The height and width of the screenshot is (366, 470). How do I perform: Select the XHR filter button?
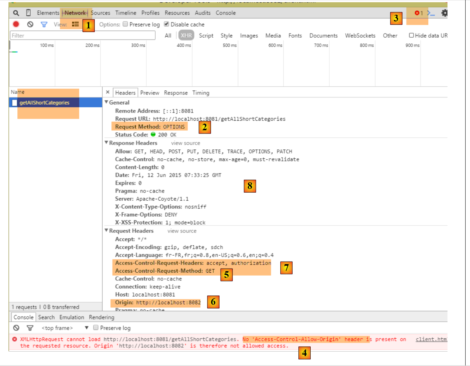coord(186,35)
